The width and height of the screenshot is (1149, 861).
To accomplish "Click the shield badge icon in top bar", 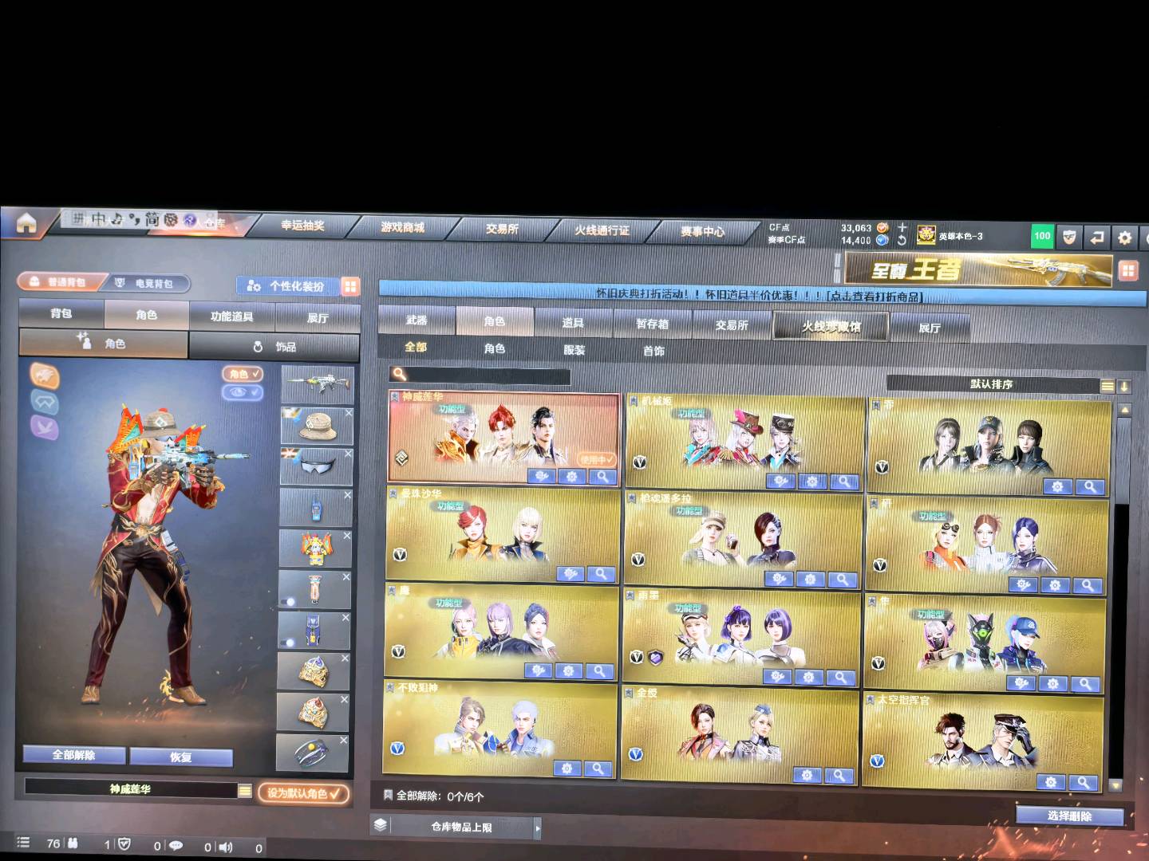I will (1070, 237).
